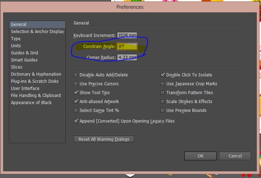Screen dimensions: 261x178
Task: Open Smart Guides preferences
Action: coord(24,60)
